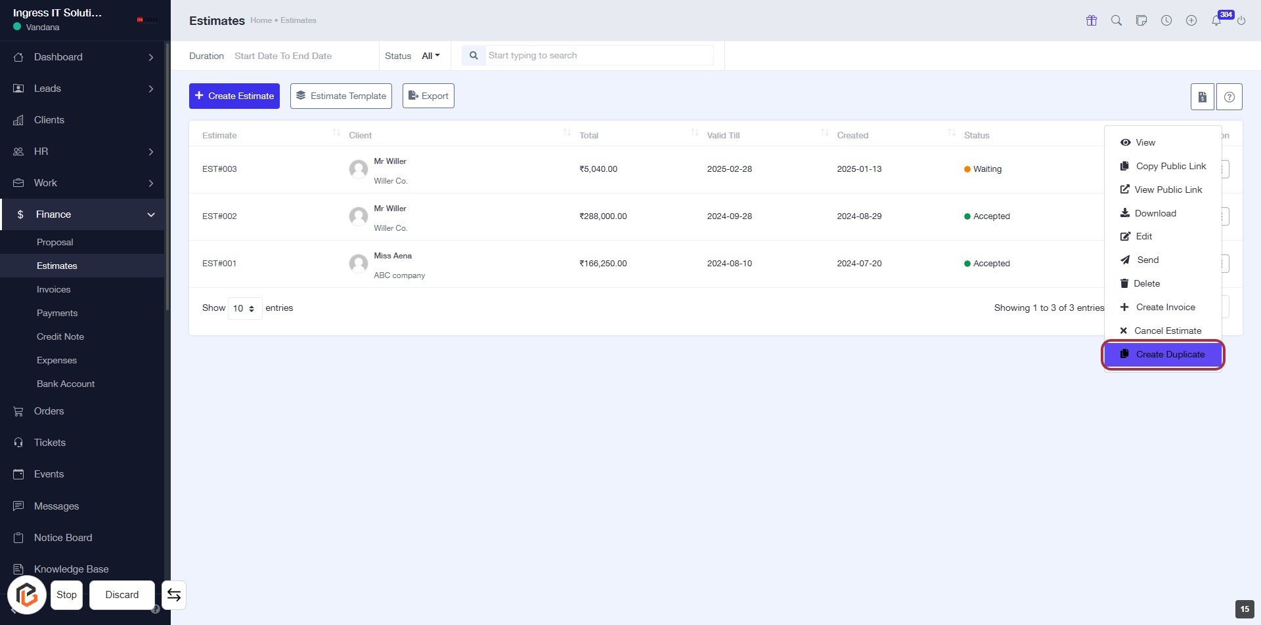Click the sidebar collapse arrows icon

(174, 595)
